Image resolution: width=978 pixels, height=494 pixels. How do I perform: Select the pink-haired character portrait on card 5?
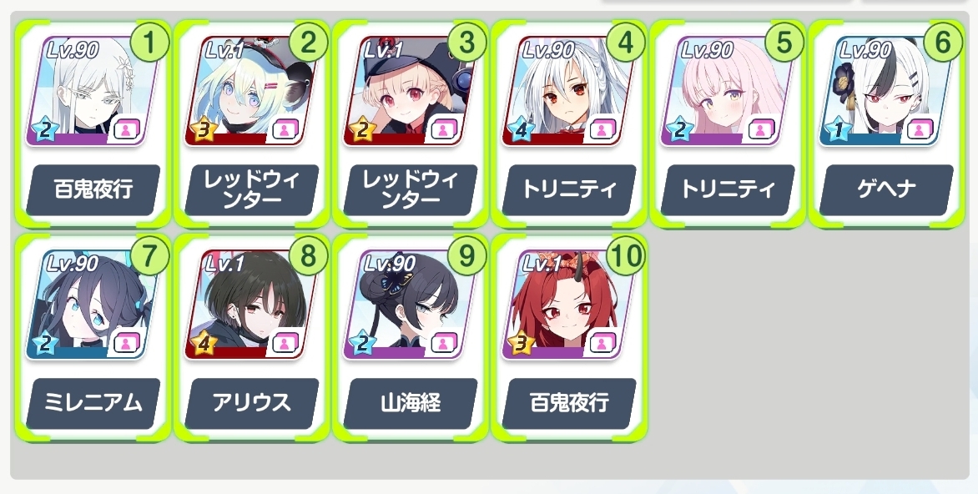point(727,90)
